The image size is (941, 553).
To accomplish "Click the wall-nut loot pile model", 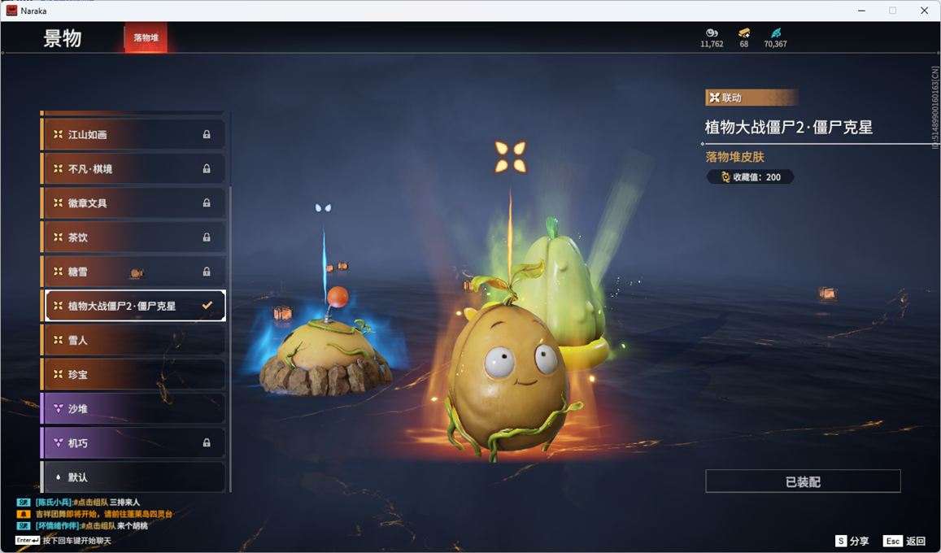I will point(509,377).
